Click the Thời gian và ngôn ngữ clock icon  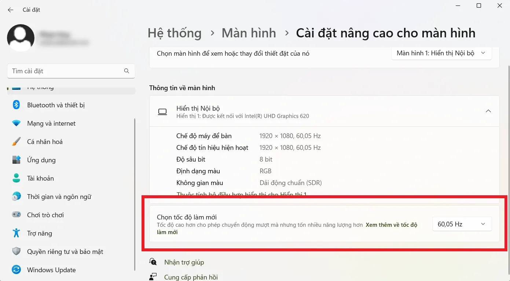(16, 196)
